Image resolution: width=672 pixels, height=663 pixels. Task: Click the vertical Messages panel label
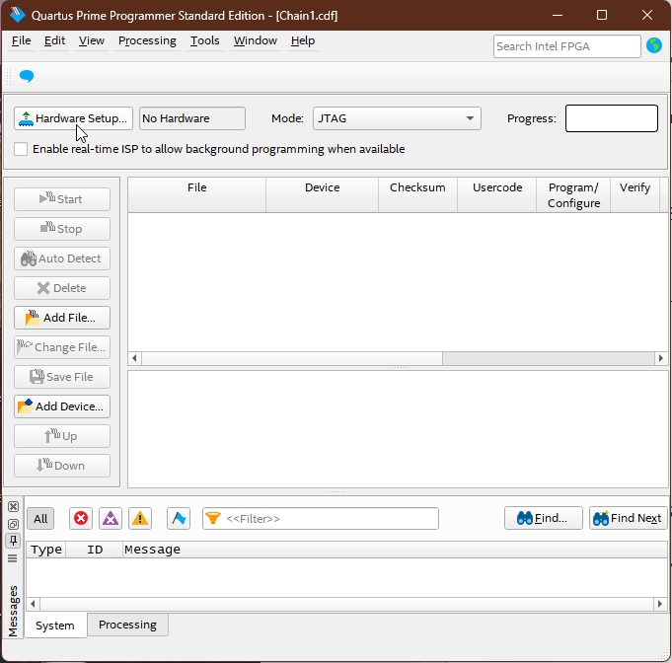pyautogui.click(x=13, y=611)
